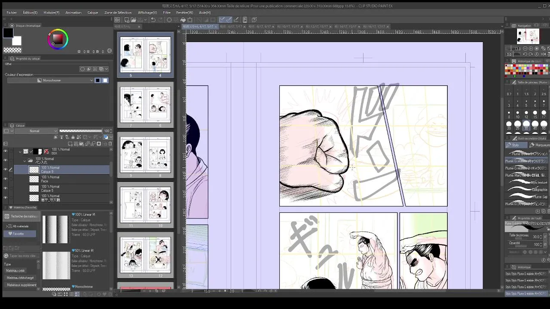
Task: Select the black main color swatch
Action: [8, 33]
